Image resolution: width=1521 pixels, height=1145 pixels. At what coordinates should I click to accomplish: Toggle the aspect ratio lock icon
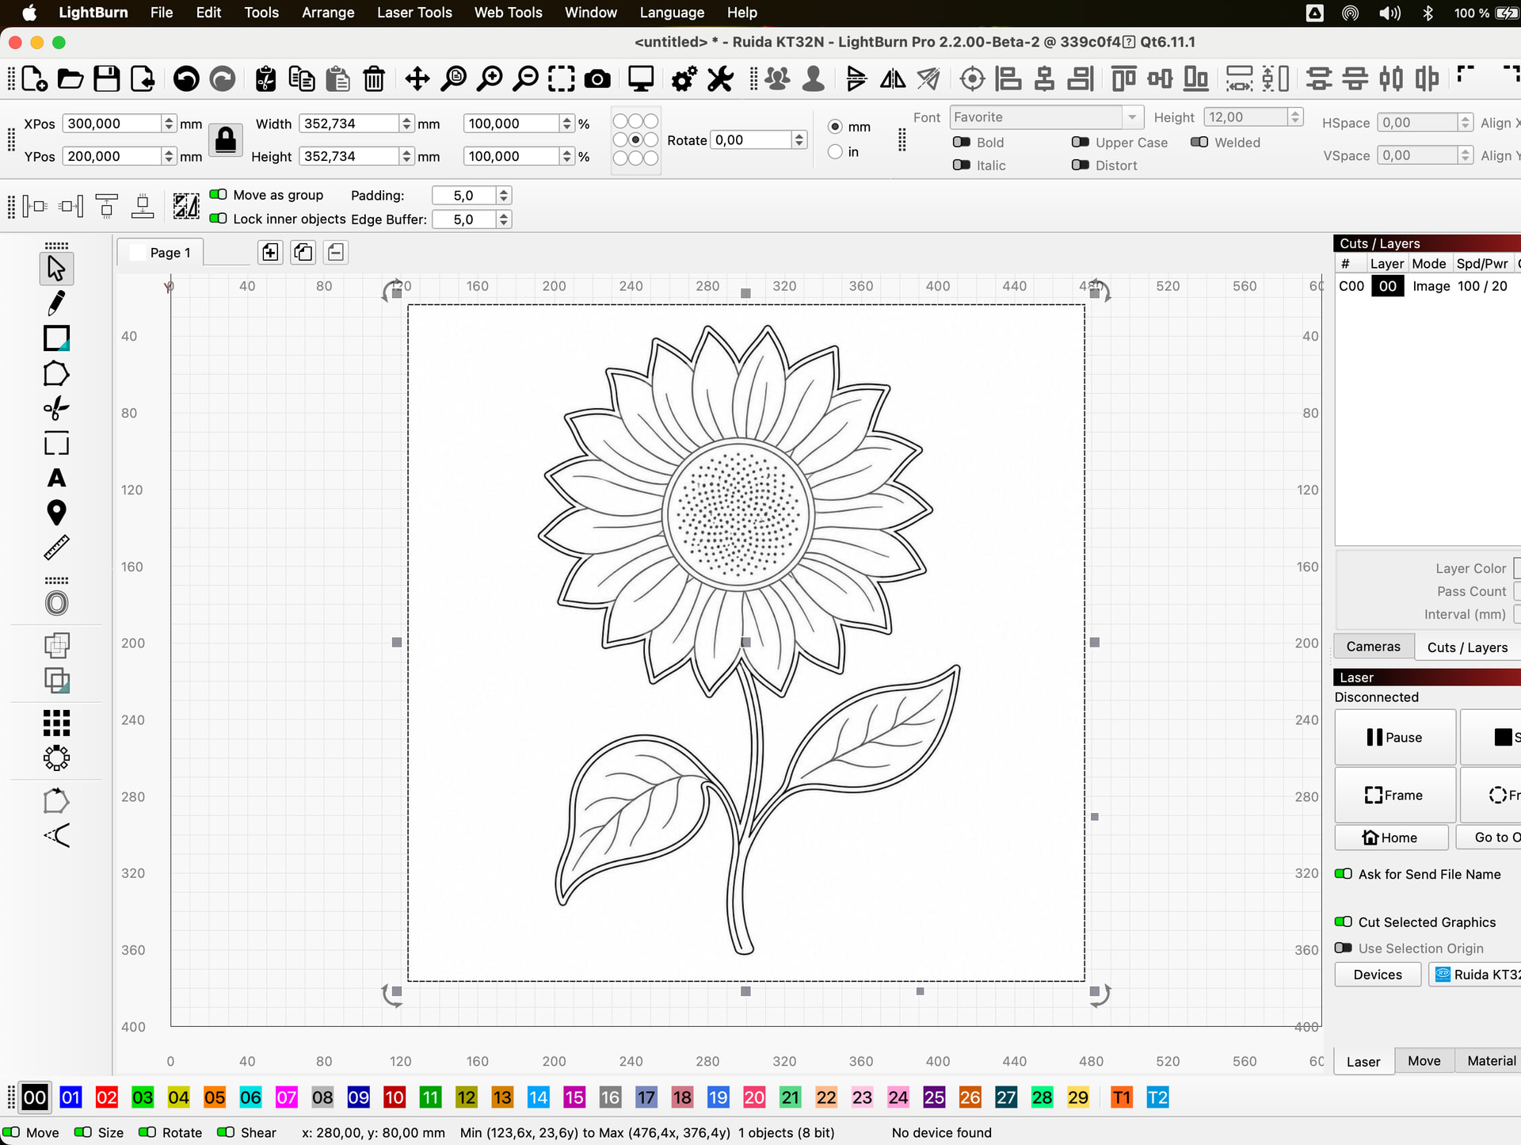pos(226,139)
